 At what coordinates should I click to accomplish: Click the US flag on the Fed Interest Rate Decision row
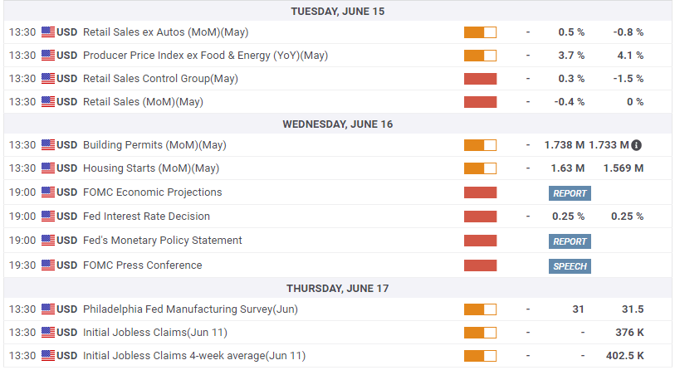pyautogui.click(x=48, y=217)
